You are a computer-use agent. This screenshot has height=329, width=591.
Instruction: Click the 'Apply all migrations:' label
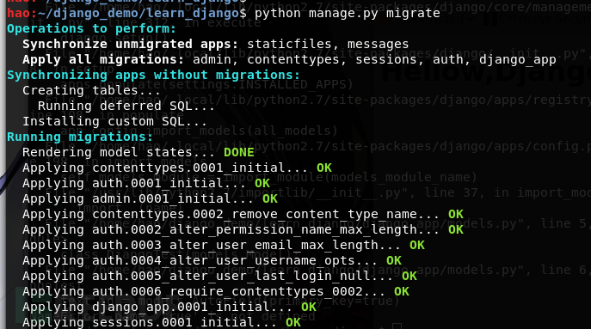tap(103, 59)
